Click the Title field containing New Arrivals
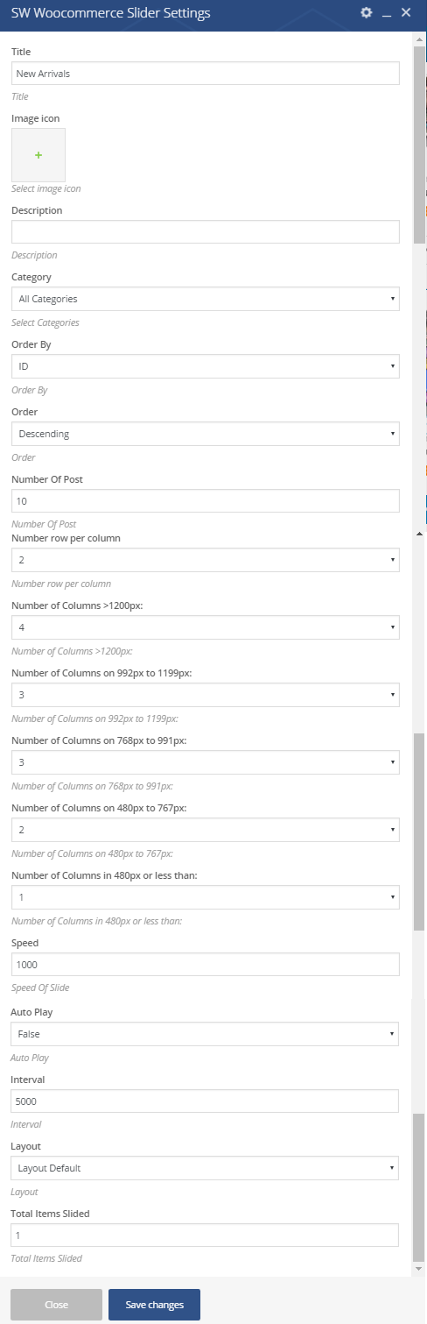Image resolution: width=427 pixels, height=1324 pixels. click(206, 74)
